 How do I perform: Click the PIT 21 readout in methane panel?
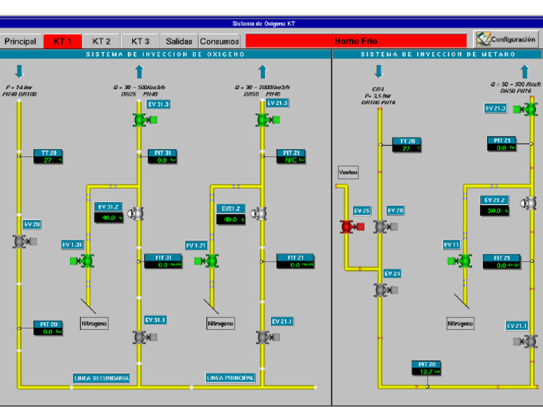(x=502, y=144)
